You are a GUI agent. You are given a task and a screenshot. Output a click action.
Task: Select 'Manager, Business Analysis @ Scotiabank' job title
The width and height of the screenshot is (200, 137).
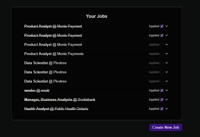[60, 100]
